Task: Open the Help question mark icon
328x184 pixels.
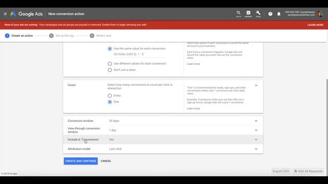Action: coord(270,14)
